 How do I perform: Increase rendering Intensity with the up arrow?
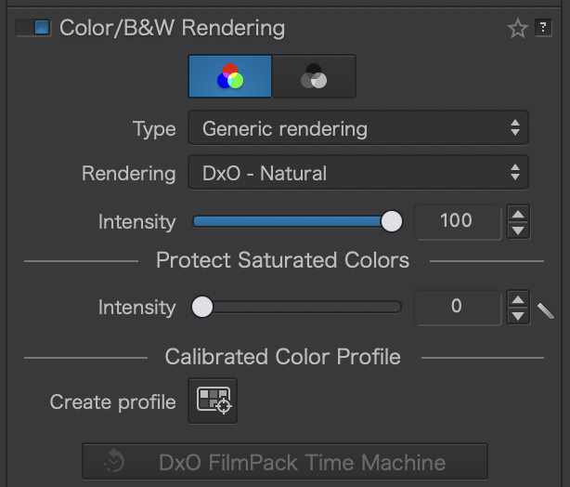(x=519, y=213)
